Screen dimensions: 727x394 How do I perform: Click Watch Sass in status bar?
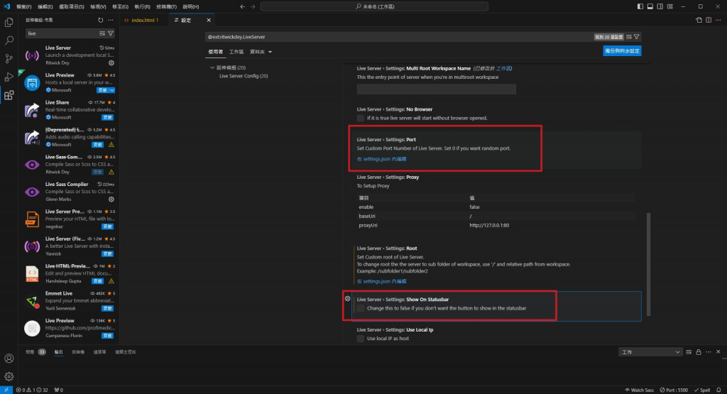coord(640,390)
